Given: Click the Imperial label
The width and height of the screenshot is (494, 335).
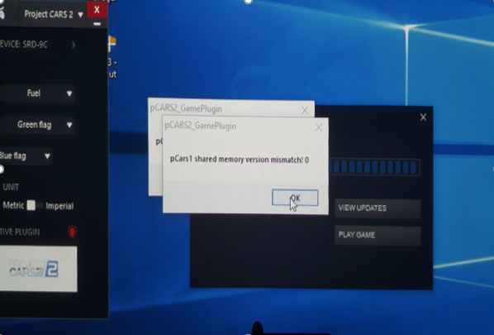Looking at the screenshot, I should tap(59, 206).
